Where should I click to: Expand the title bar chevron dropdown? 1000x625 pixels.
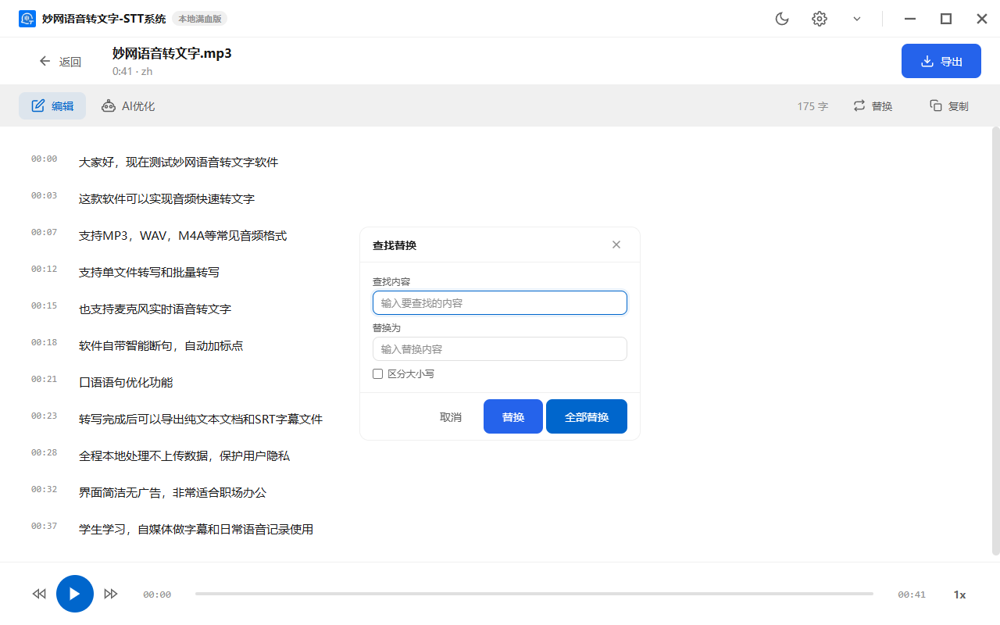(x=857, y=19)
